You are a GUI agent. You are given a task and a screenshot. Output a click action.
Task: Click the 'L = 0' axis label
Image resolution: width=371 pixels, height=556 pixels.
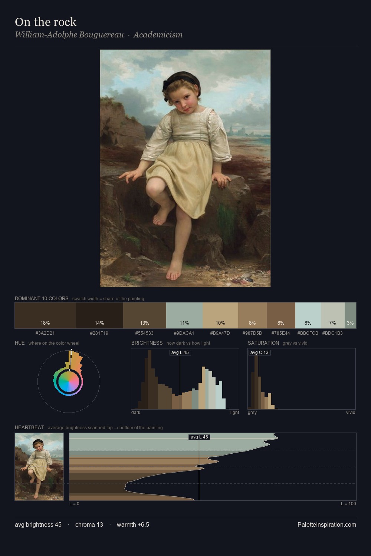[x=74, y=504]
